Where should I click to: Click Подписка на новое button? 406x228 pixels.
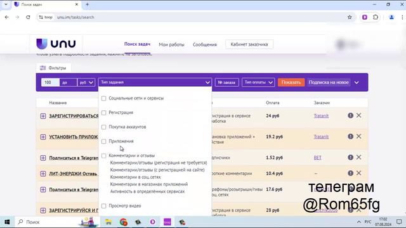tap(329, 82)
